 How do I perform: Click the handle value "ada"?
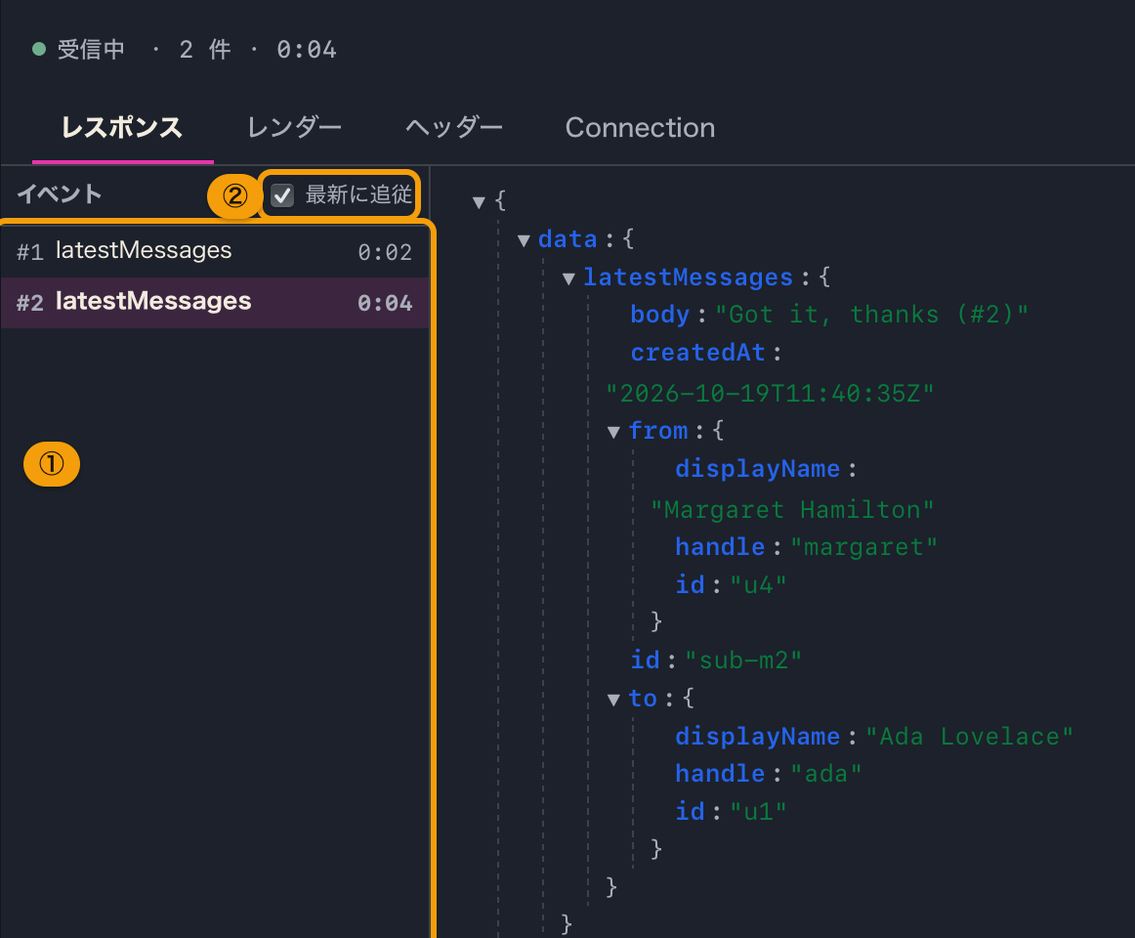pyautogui.click(x=826, y=774)
